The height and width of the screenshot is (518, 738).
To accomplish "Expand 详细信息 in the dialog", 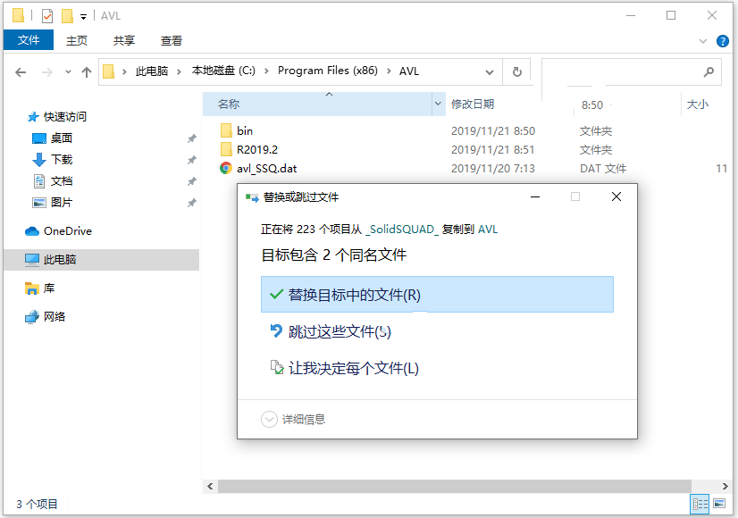I will pyautogui.click(x=293, y=419).
